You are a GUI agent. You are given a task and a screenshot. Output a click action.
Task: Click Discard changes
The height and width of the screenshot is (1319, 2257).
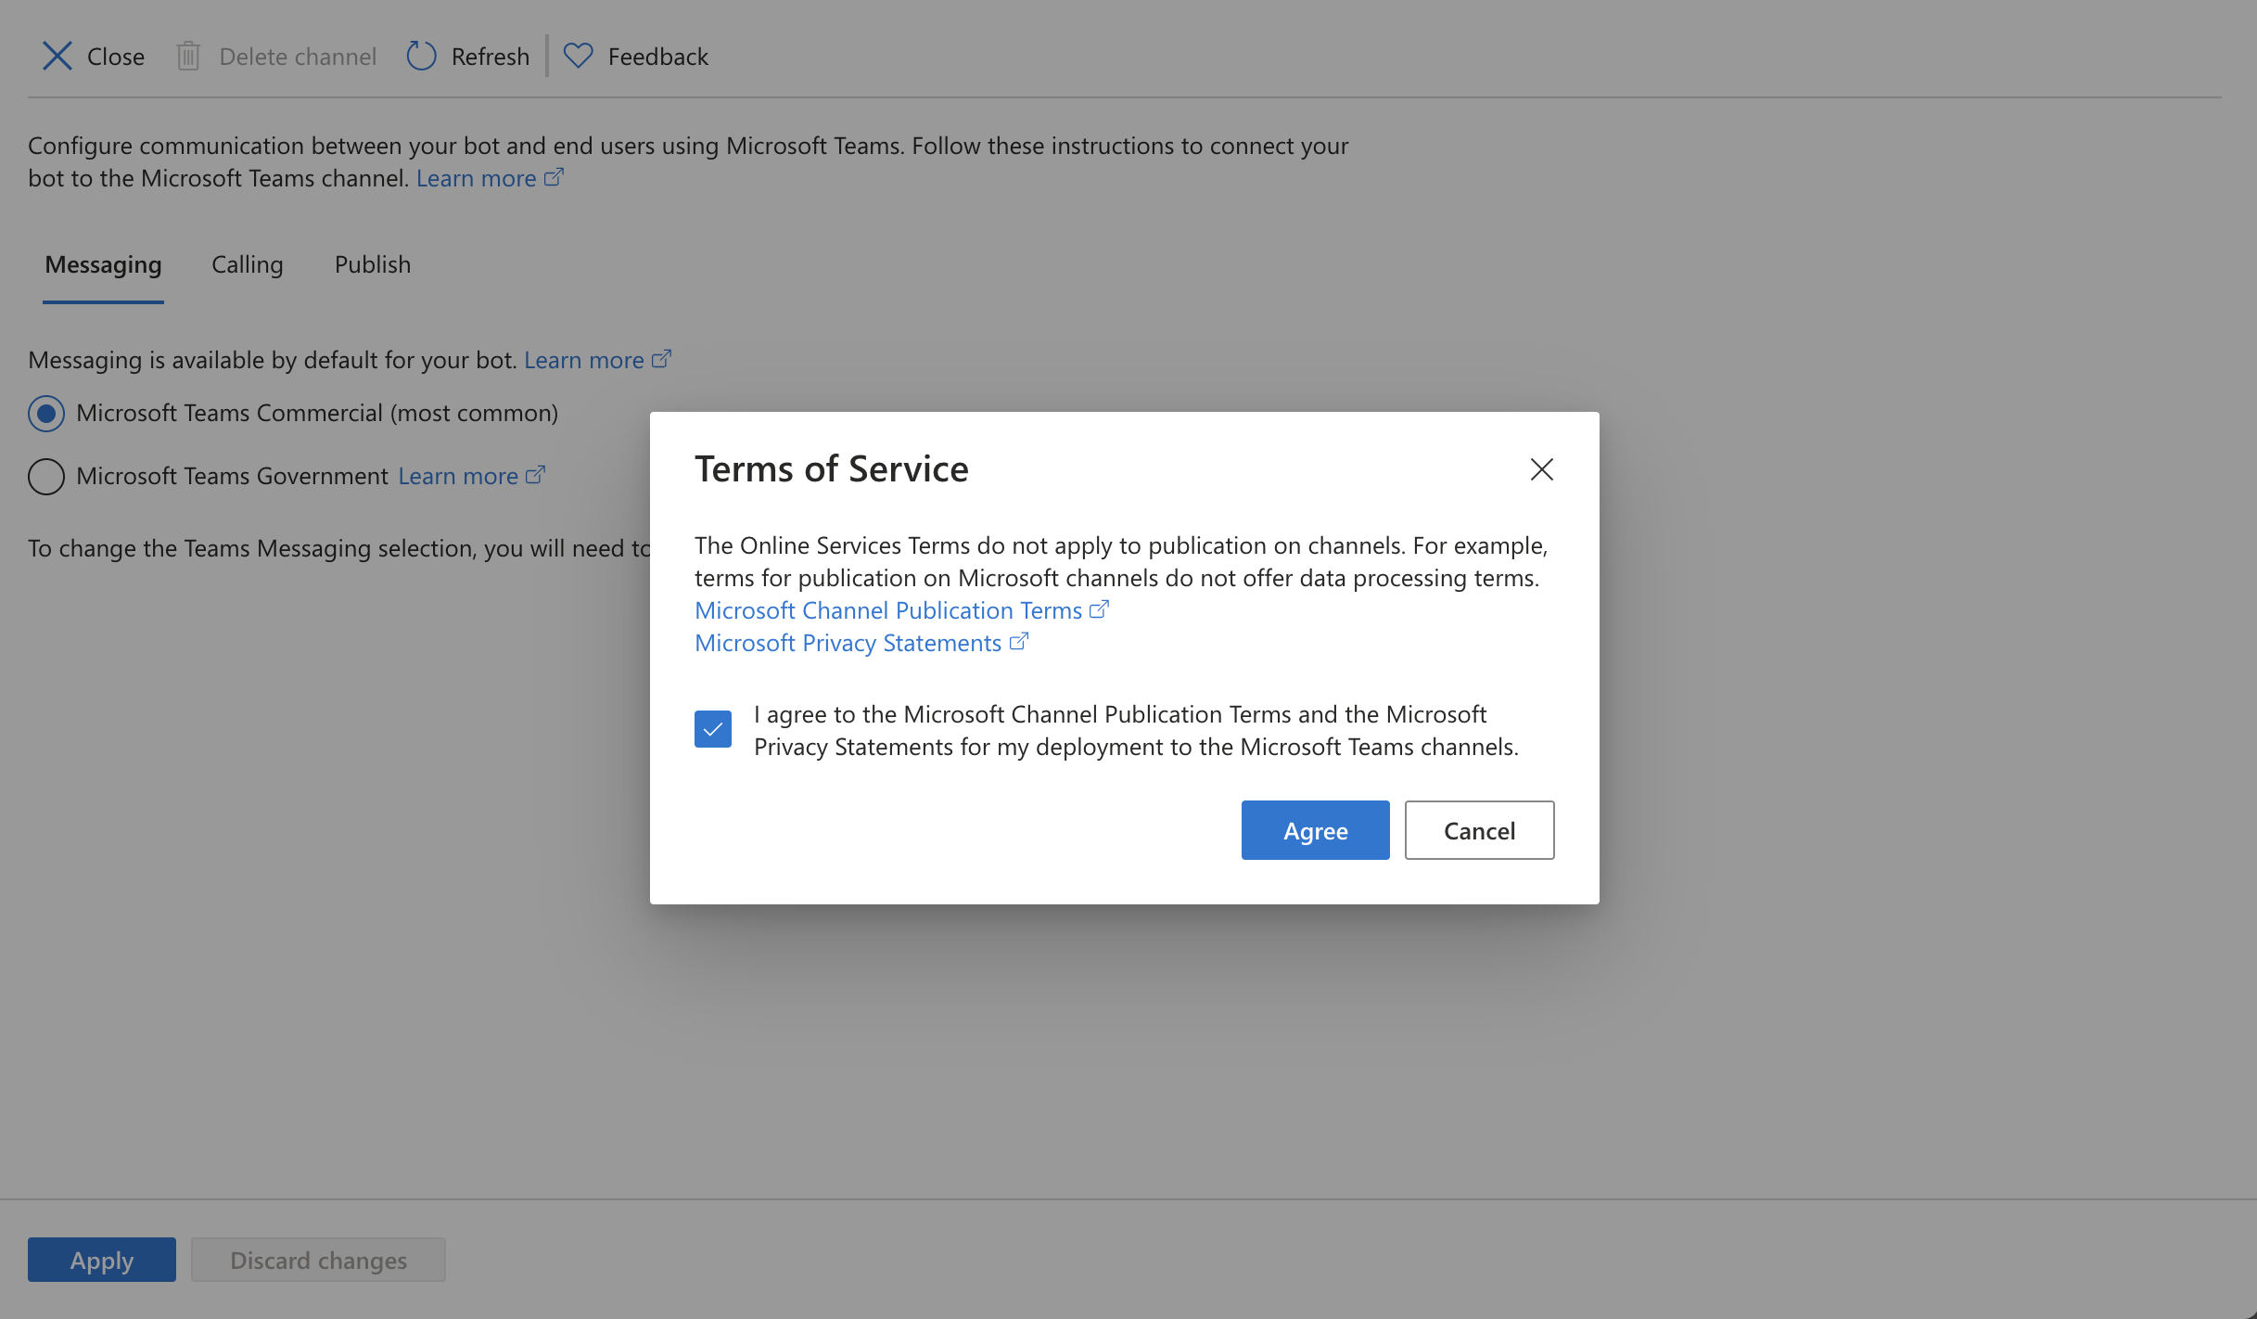point(318,1260)
